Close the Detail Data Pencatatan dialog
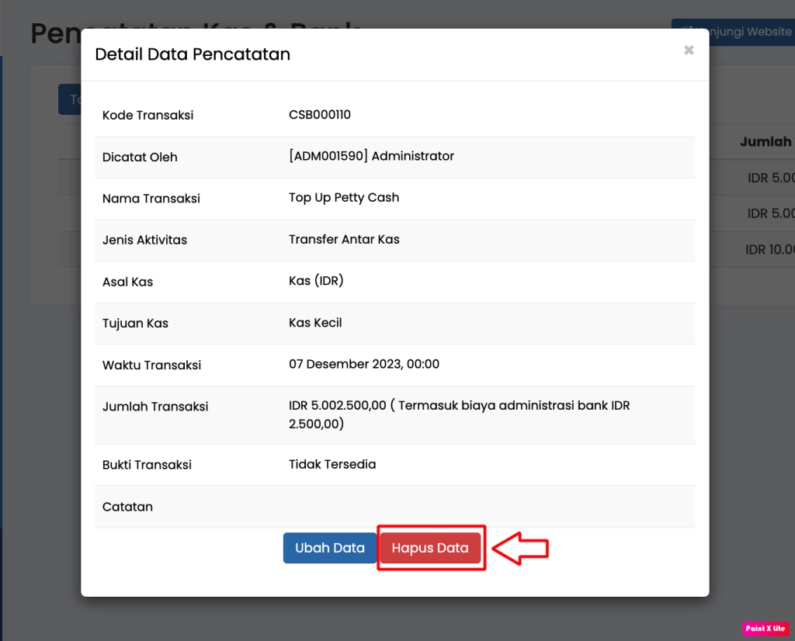Image resolution: width=795 pixels, height=641 pixels. tap(688, 50)
